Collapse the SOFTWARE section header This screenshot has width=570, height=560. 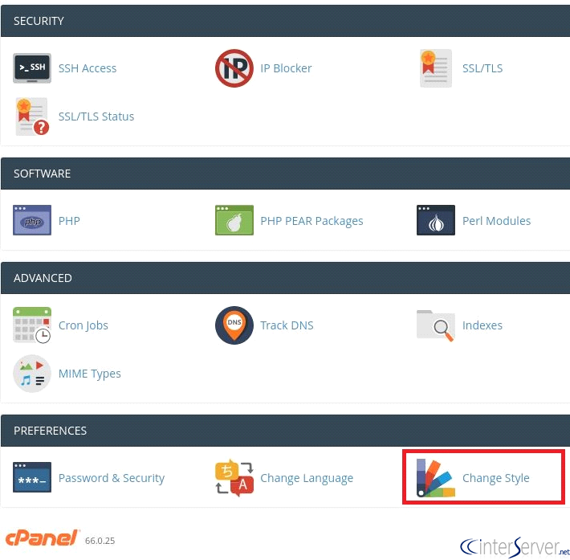pyautogui.click(x=285, y=174)
